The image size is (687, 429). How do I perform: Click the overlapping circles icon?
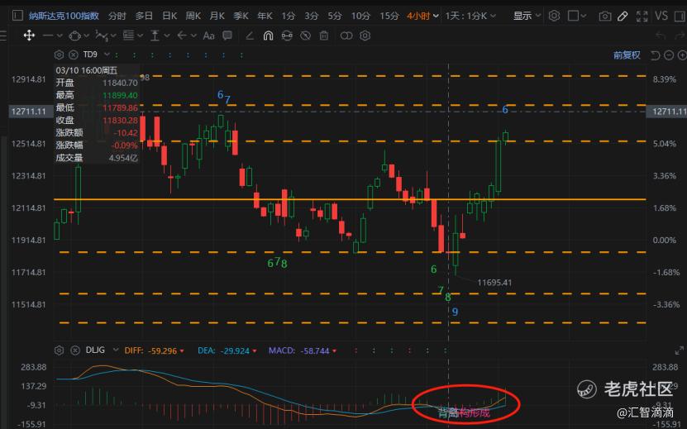(346, 36)
